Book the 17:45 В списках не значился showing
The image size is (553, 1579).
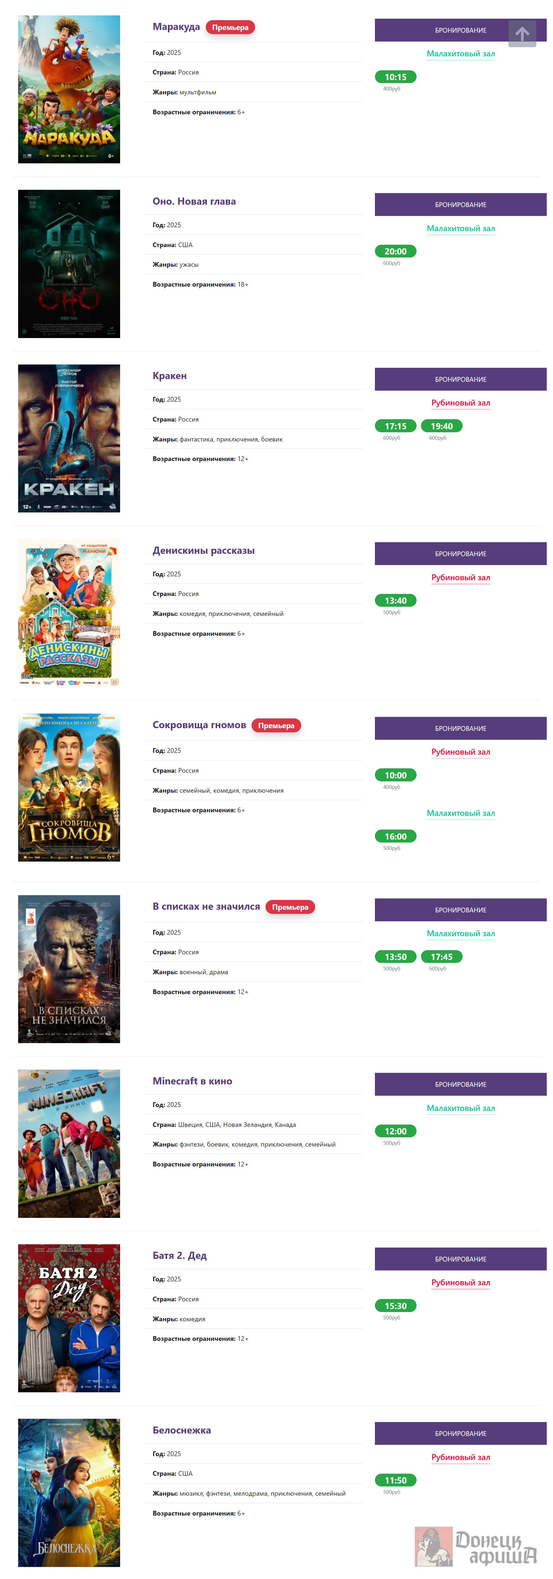click(x=442, y=957)
